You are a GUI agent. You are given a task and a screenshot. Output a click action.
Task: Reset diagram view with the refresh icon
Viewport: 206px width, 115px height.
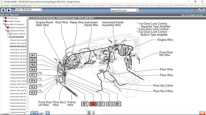[x=32, y=113]
